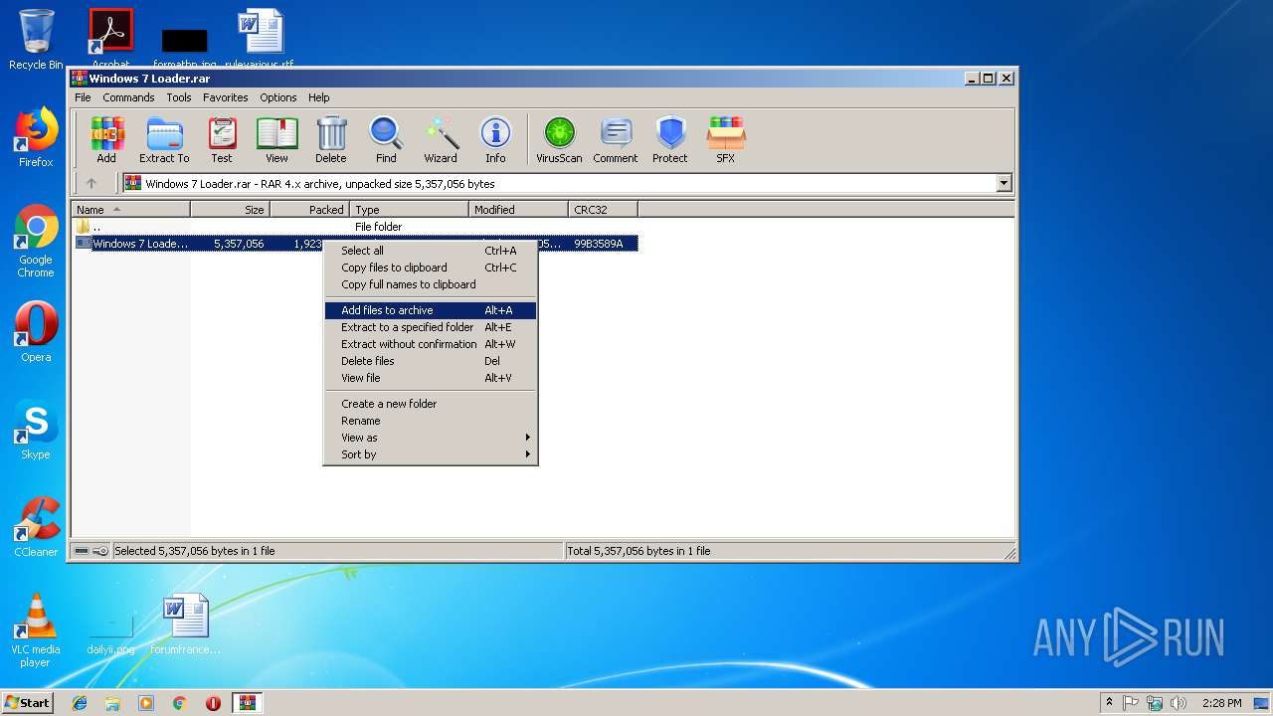Choose View file in context menu
The width and height of the screenshot is (1273, 716).
pyautogui.click(x=431, y=378)
